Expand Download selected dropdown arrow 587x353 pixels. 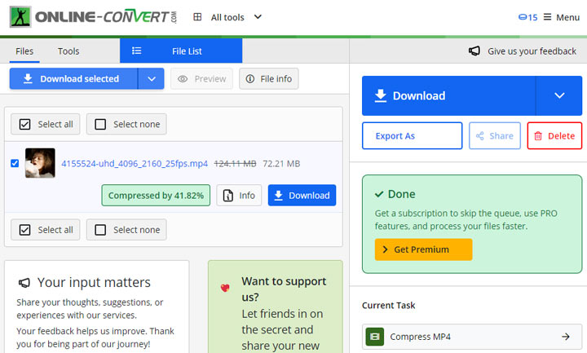point(152,78)
